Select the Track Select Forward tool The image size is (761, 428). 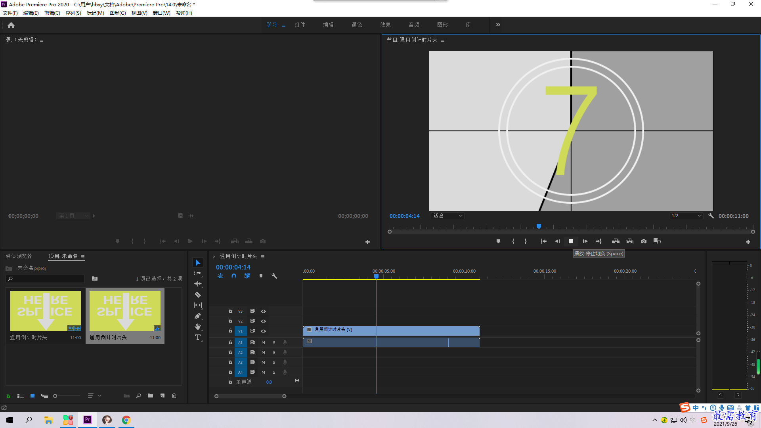point(198,273)
